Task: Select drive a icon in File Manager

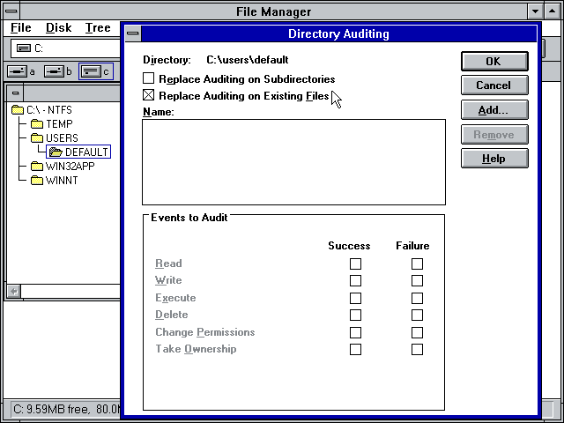Action: (x=17, y=71)
